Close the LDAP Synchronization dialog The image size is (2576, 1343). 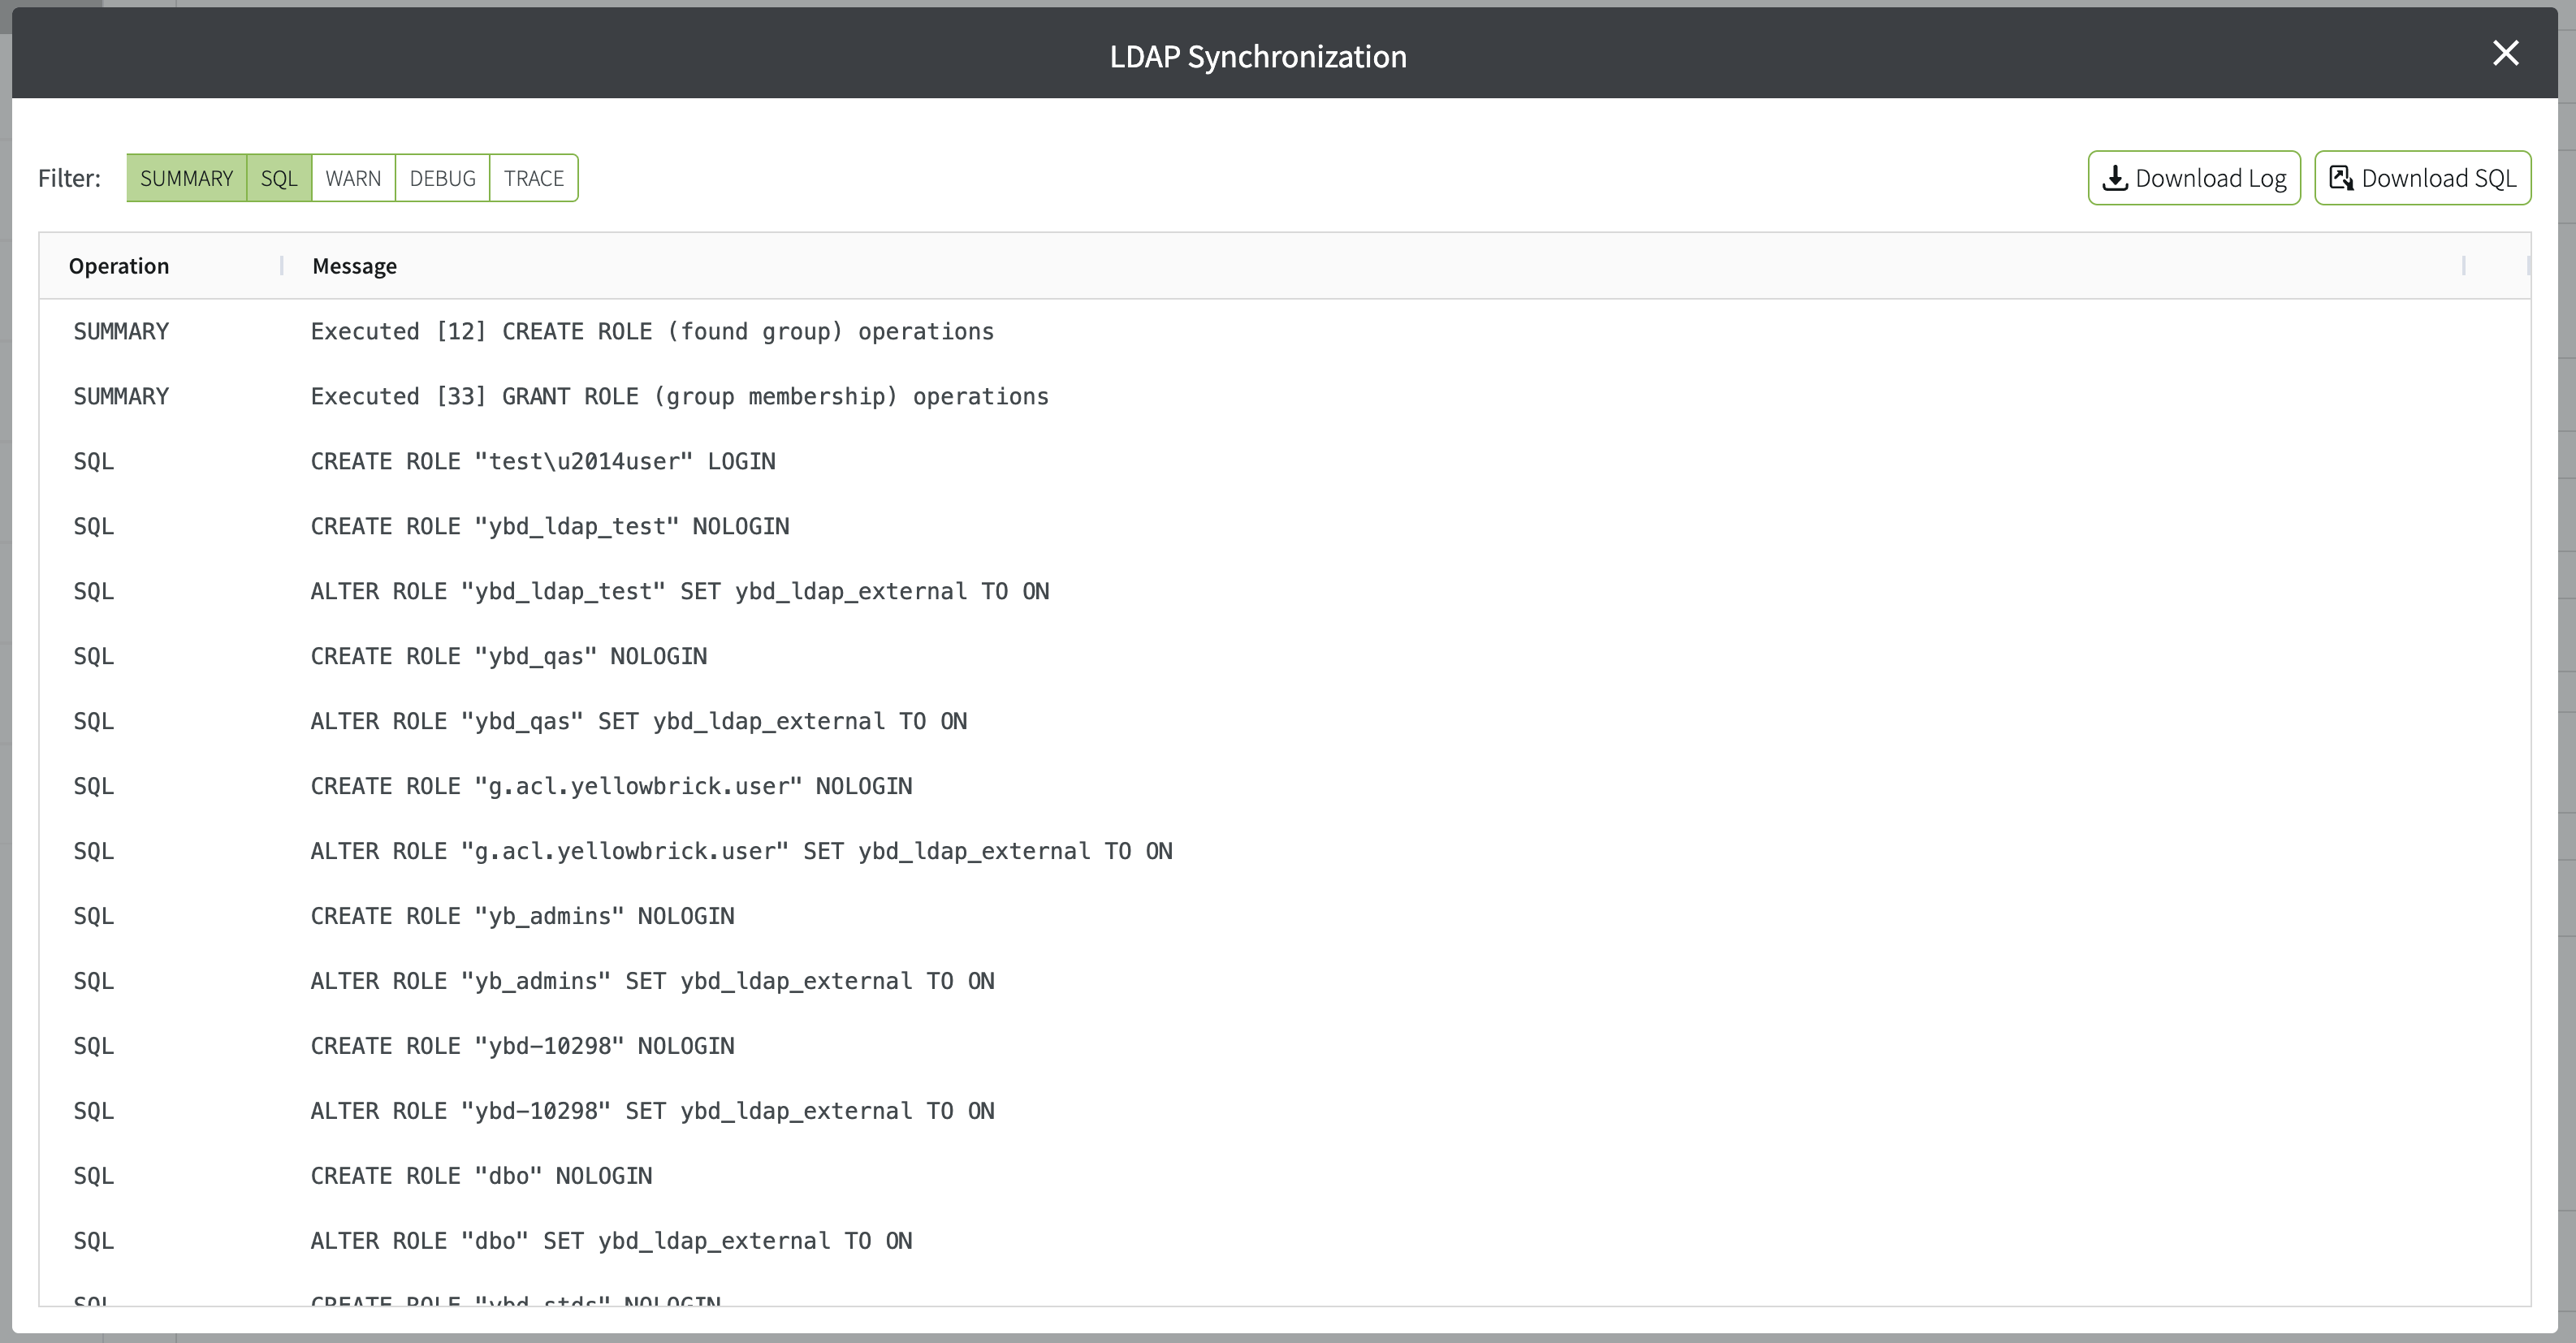point(2505,53)
